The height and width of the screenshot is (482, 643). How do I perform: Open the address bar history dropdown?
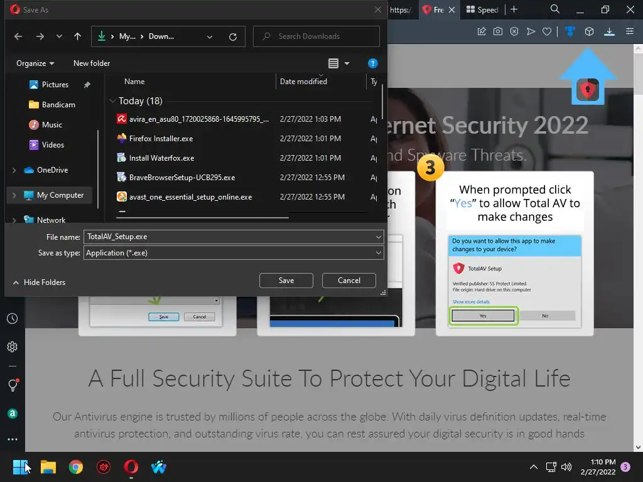tap(210, 37)
